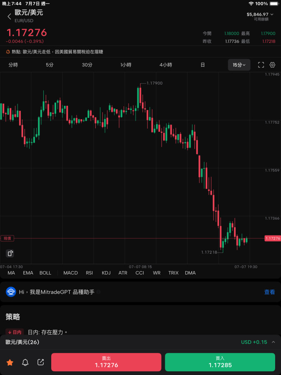Screen dimensions: 281x375
Task: Enable the RSI indicator
Action: pyautogui.click(x=90, y=273)
